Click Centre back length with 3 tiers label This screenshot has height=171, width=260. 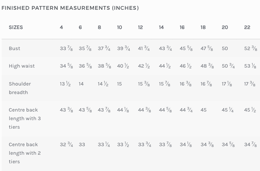pyautogui.click(x=25, y=118)
